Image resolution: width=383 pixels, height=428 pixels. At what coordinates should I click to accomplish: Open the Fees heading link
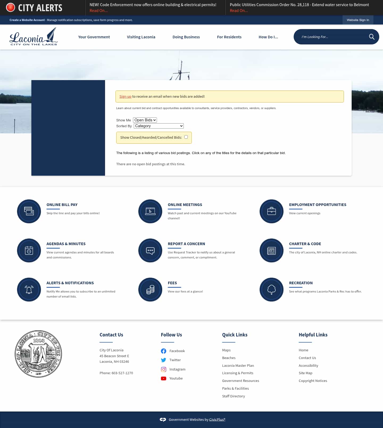tap(172, 283)
